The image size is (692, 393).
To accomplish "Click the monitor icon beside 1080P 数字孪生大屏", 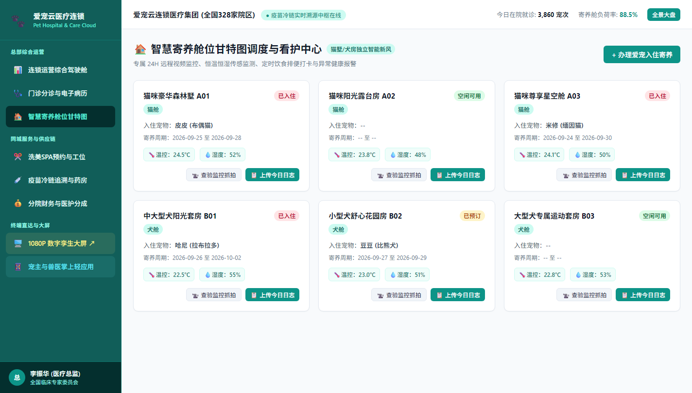I will 18,243.
